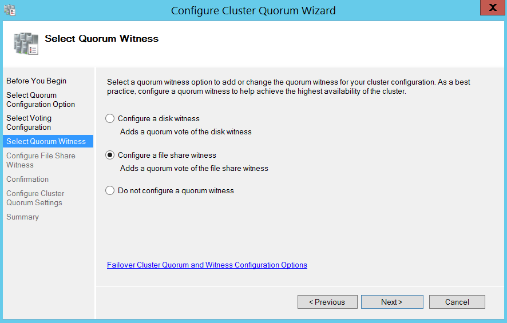Click the Configure Cluster Quorum Settings step
The width and height of the screenshot is (507, 323).
click(35, 198)
